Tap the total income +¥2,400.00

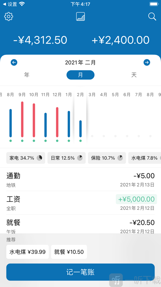(121, 40)
